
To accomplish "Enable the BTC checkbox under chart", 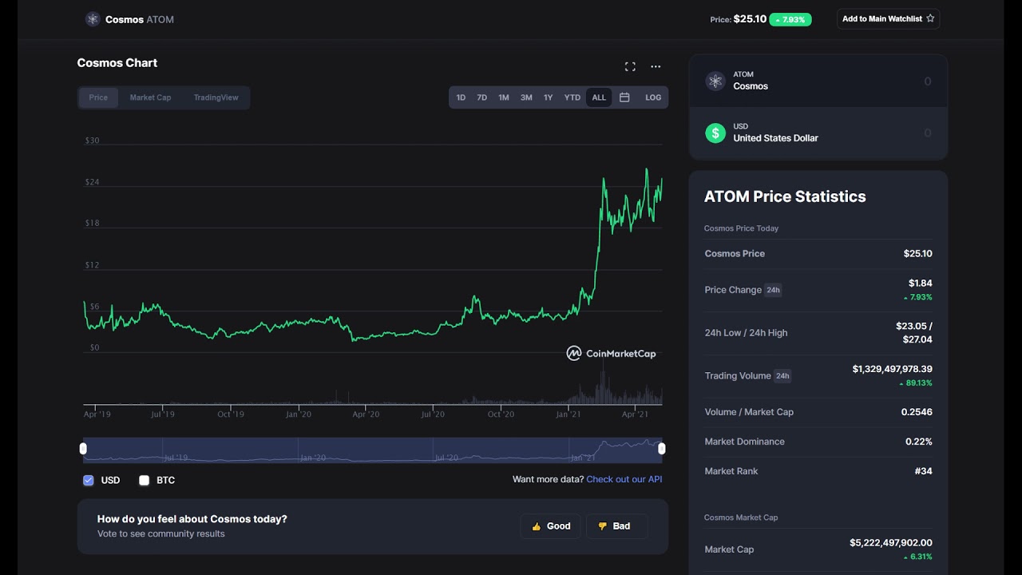I will [145, 480].
